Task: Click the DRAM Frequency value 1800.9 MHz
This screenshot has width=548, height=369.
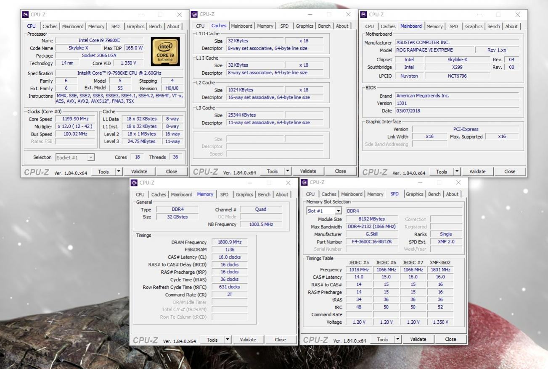Action: 229,242
